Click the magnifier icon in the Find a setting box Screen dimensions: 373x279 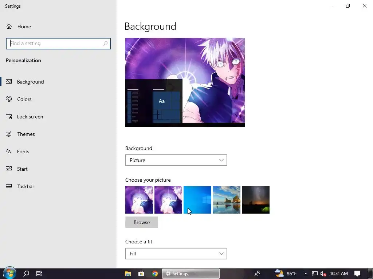[x=105, y=44]
